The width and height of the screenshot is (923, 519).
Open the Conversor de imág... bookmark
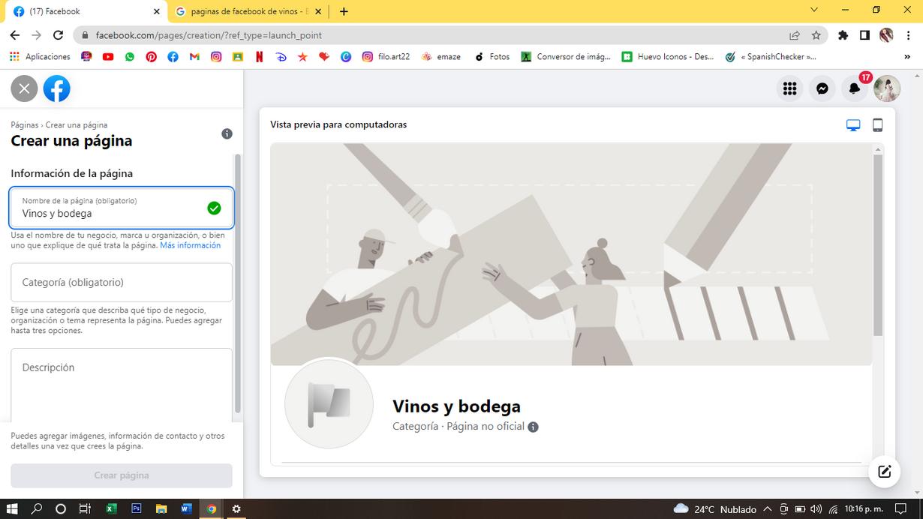(567, 57)
